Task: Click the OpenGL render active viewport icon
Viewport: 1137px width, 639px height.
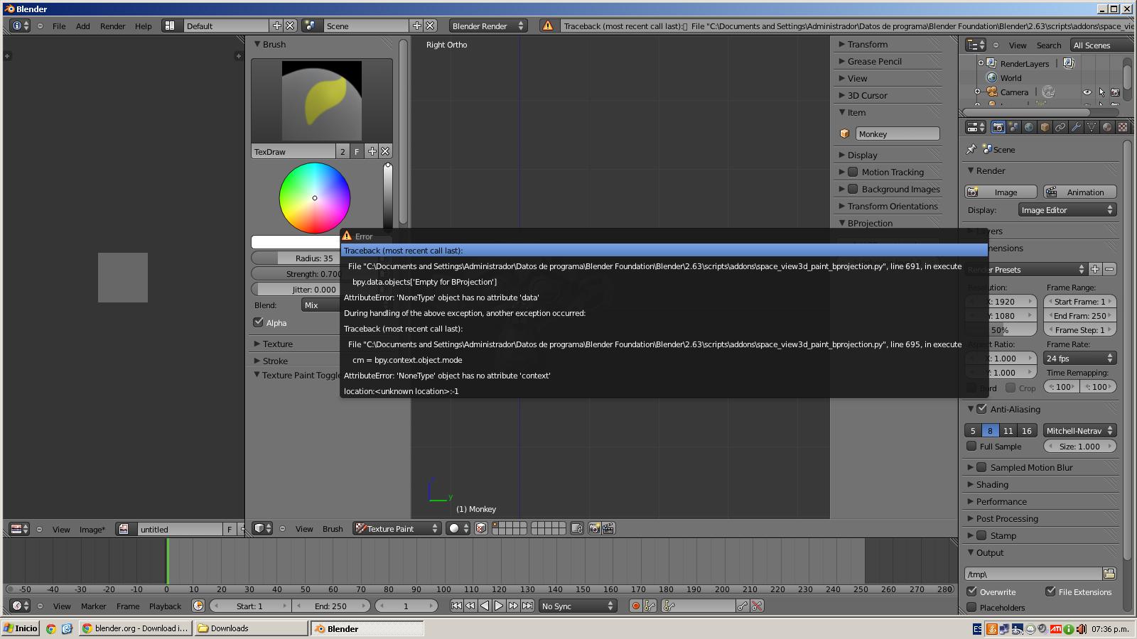Action: click(x=594, y=528)
